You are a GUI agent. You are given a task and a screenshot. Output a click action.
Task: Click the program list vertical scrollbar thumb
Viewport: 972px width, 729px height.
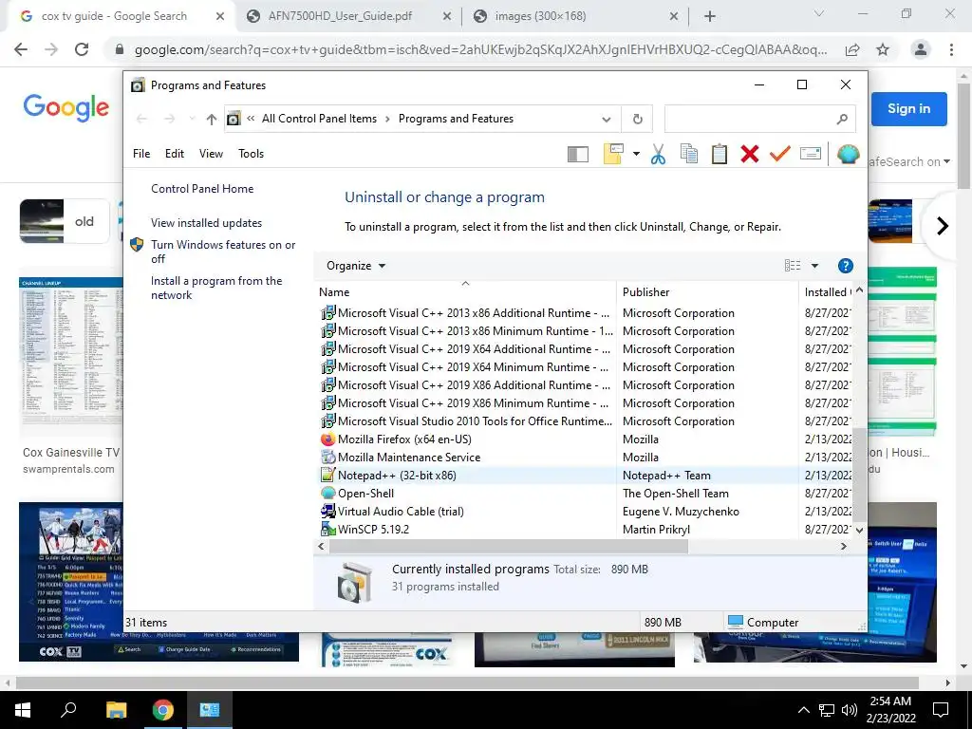click(x=859, y=475)
